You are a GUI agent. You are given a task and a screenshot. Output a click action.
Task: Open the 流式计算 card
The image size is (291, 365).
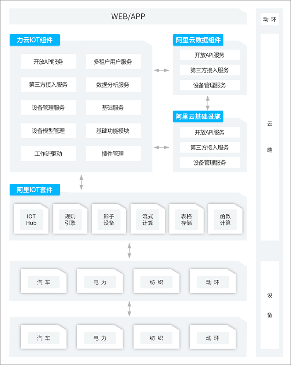[147, 219]
